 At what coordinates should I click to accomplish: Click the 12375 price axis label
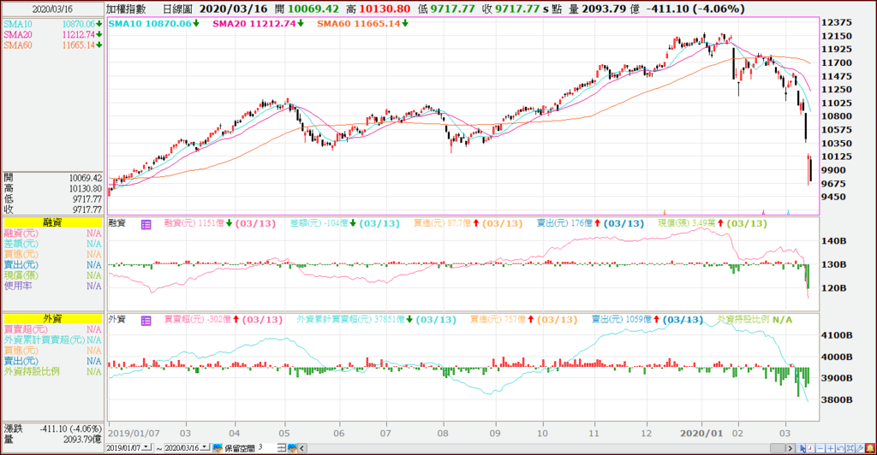coord(837,22)
